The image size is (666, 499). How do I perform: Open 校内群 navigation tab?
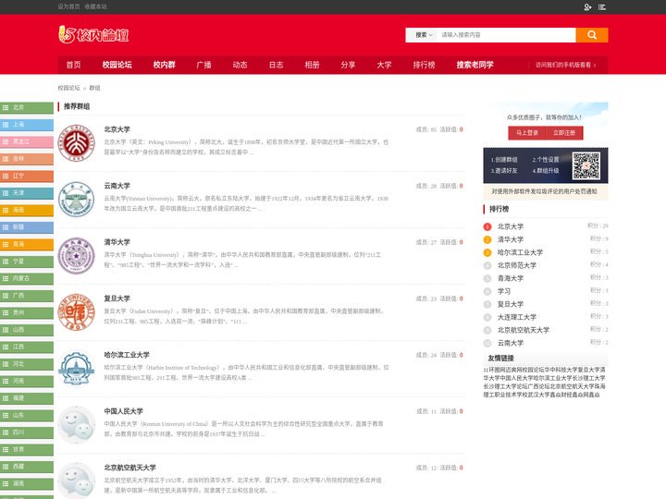[165, 65]
